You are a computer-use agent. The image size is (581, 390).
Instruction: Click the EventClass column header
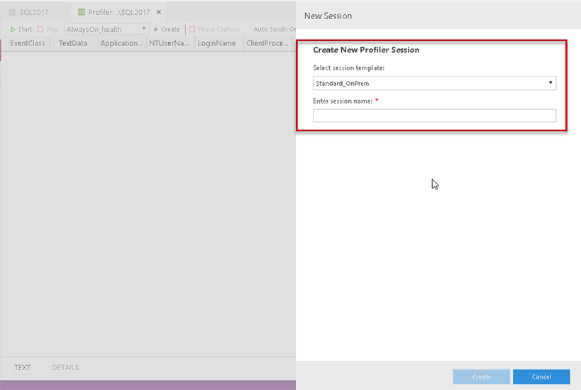pyautogui.click(x=28, y=43)
